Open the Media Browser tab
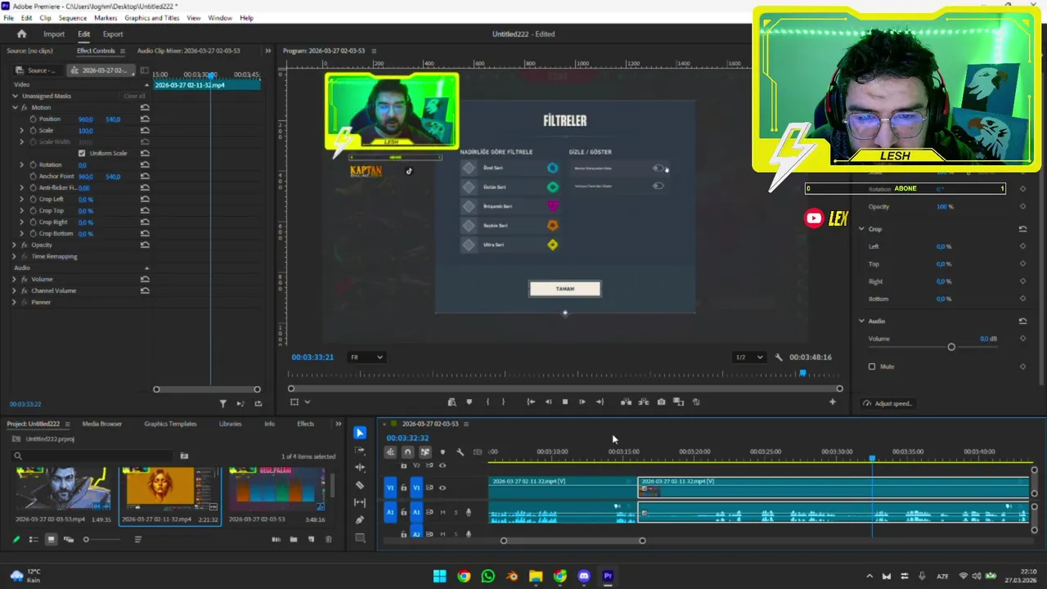This screenshot has height=589, width=1047. (101, 424)
